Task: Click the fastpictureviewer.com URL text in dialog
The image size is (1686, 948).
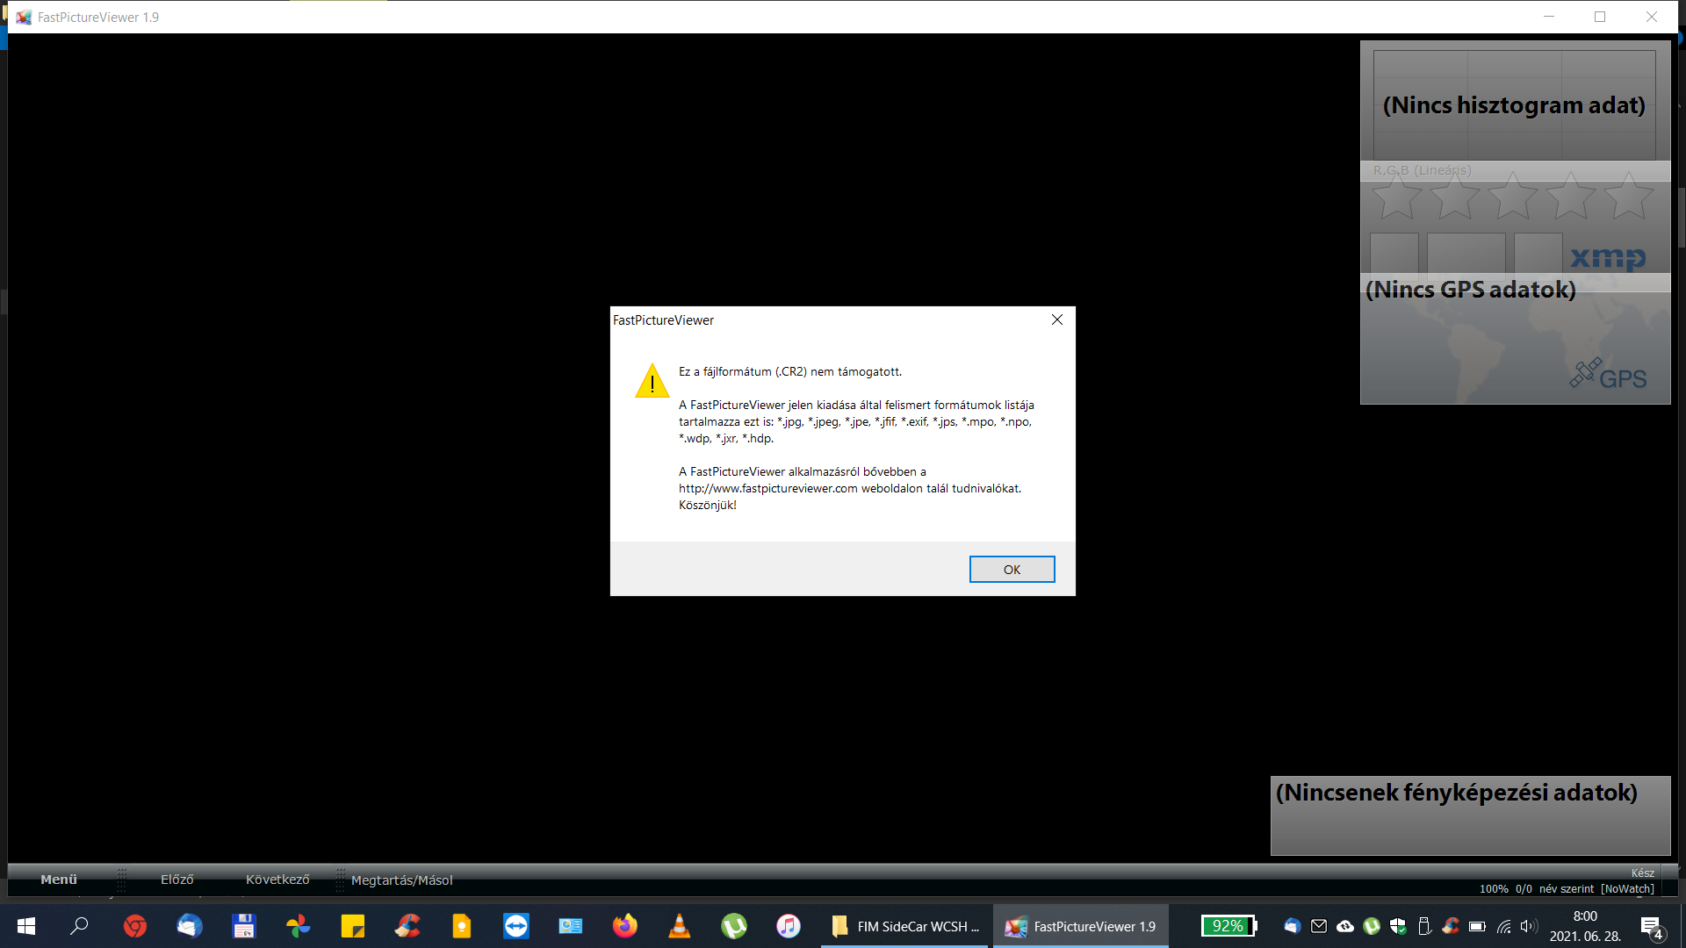Action: pos(767,488)
